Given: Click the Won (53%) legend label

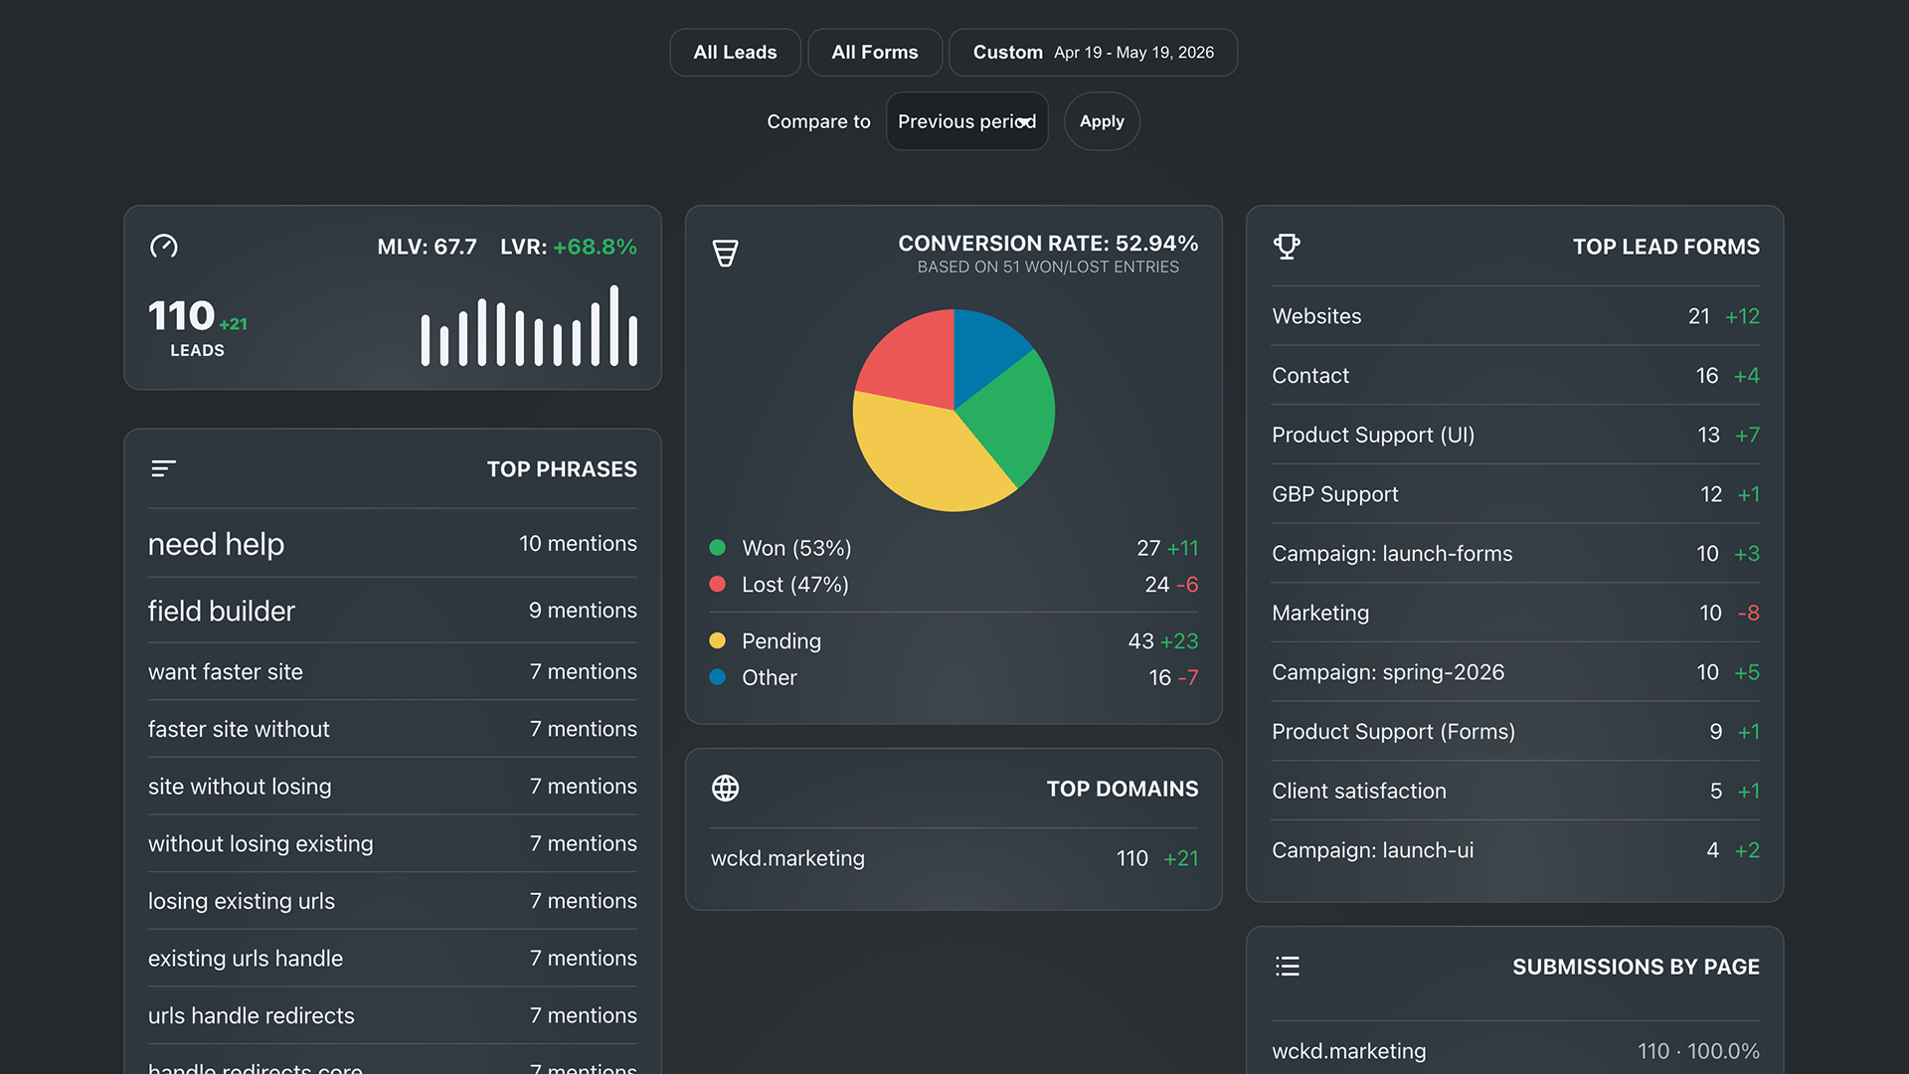Looking at the screenshot, I should (x=796, y=548).
